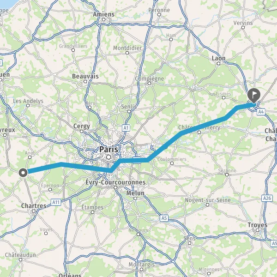This screenshot has width=277, height=277.
Task: Click the Amiens city label
Action: pos(104,14)
